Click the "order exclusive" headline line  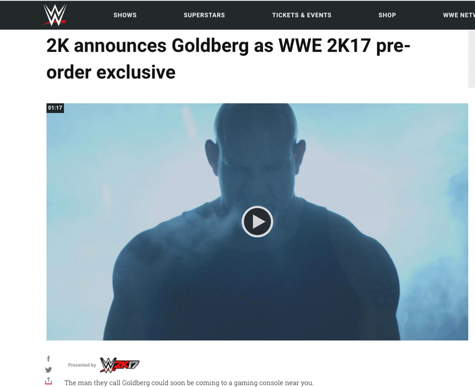pos(111,72)
